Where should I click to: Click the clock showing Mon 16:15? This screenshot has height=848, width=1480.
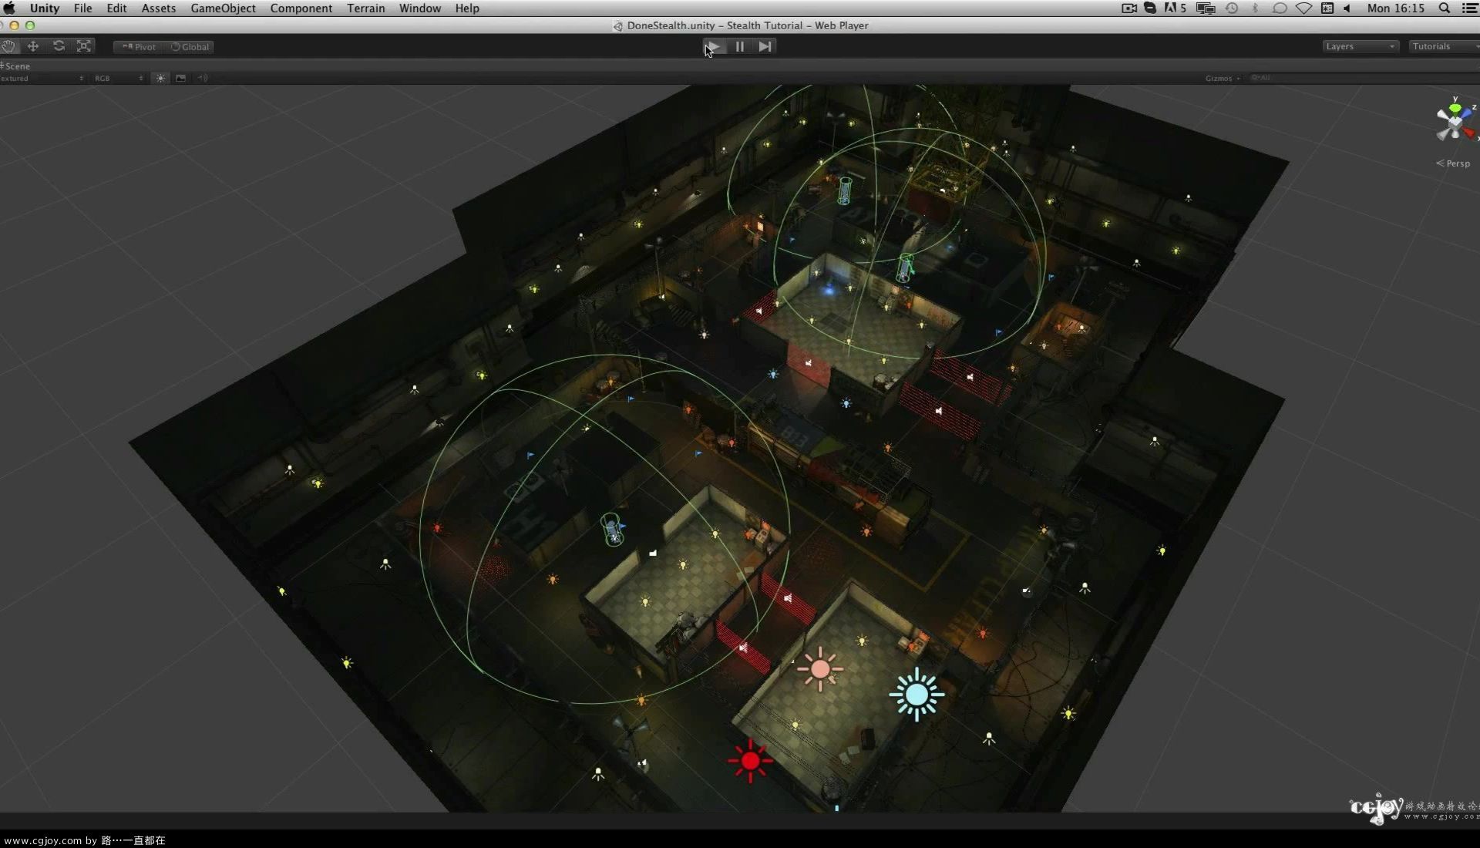click(x=1396, y=8)
